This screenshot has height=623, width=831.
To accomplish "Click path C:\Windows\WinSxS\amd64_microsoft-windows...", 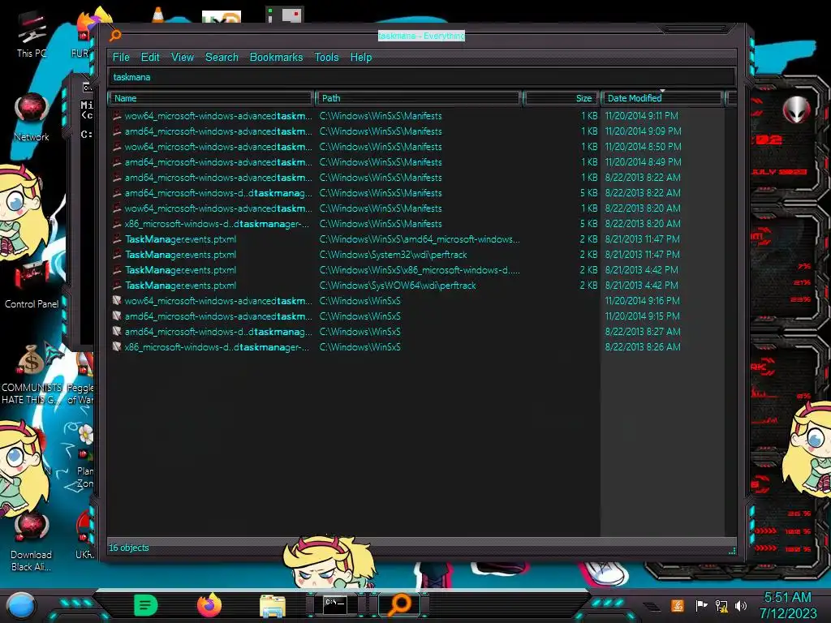I will [x=420, y=239].
